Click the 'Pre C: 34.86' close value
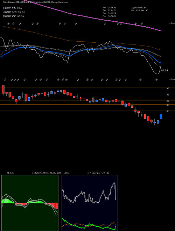 tap(109, 16)
